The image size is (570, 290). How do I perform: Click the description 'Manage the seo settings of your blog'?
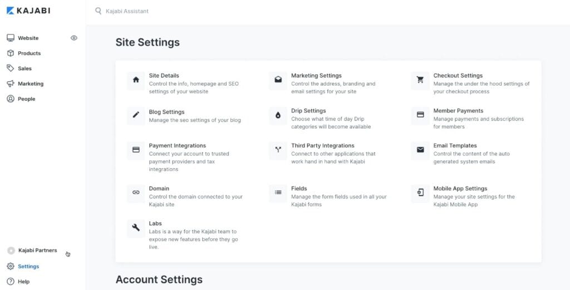[x=195, y=120]
